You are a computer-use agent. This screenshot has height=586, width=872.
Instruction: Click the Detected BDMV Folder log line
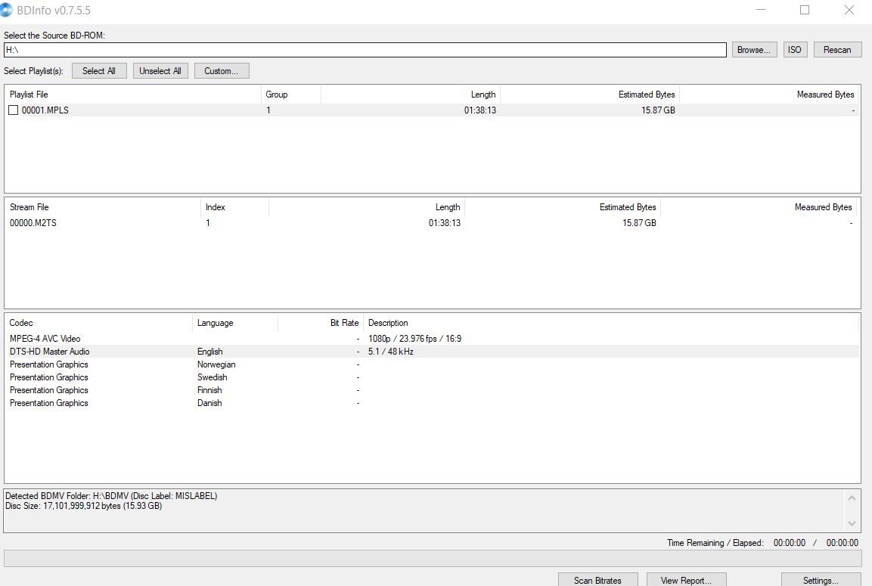[111, 496]
